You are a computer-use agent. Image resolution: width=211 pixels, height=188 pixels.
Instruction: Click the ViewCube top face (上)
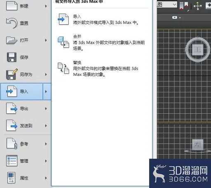click(x=198, y=50)
